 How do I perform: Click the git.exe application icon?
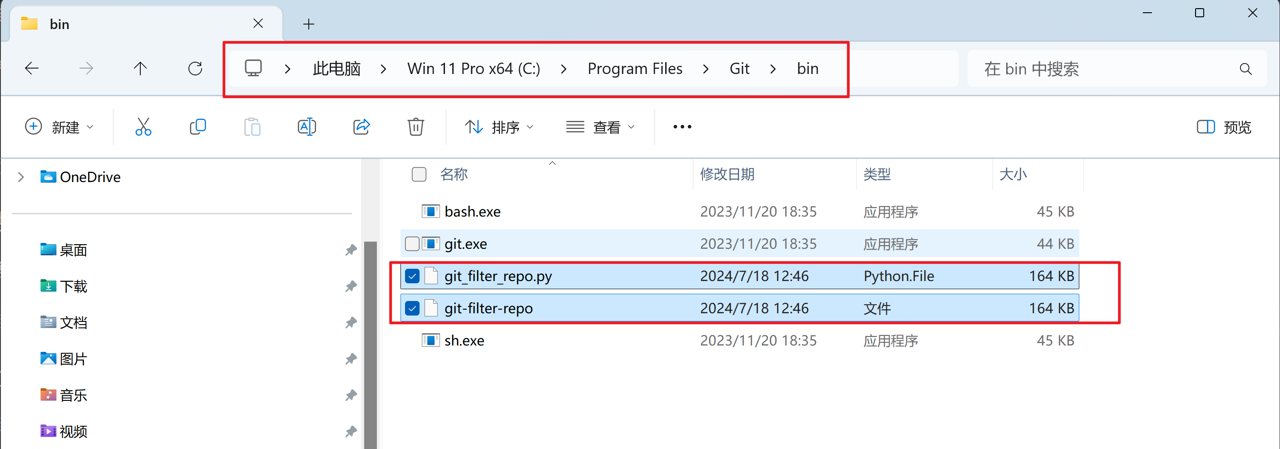click(x=430, y=244)
